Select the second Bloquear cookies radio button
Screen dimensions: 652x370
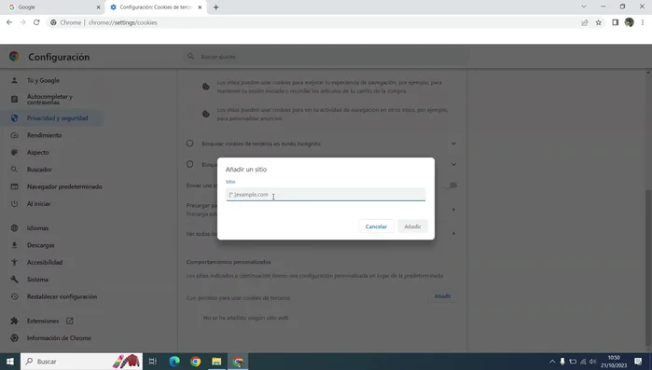click(x=189, y=164)
